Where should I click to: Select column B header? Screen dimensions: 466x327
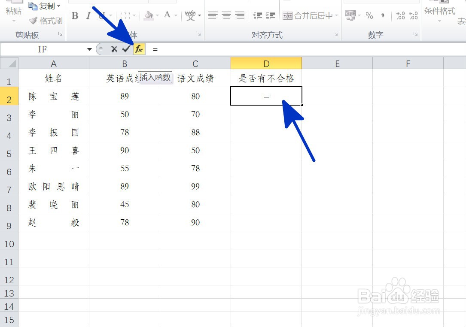125,63
